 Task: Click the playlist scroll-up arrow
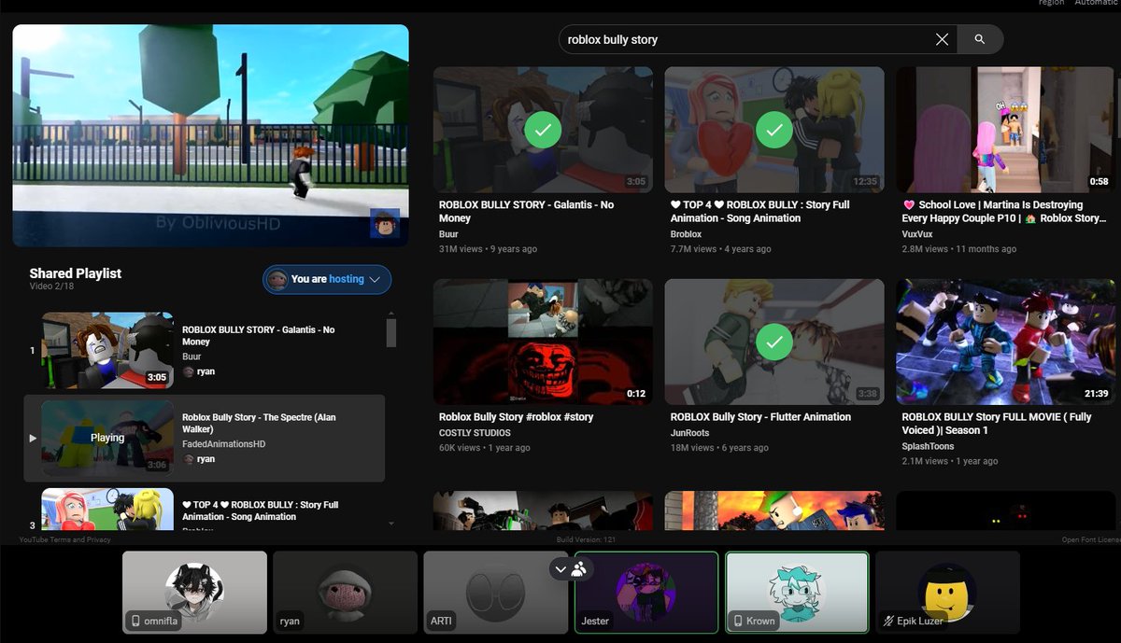[391, 315]
